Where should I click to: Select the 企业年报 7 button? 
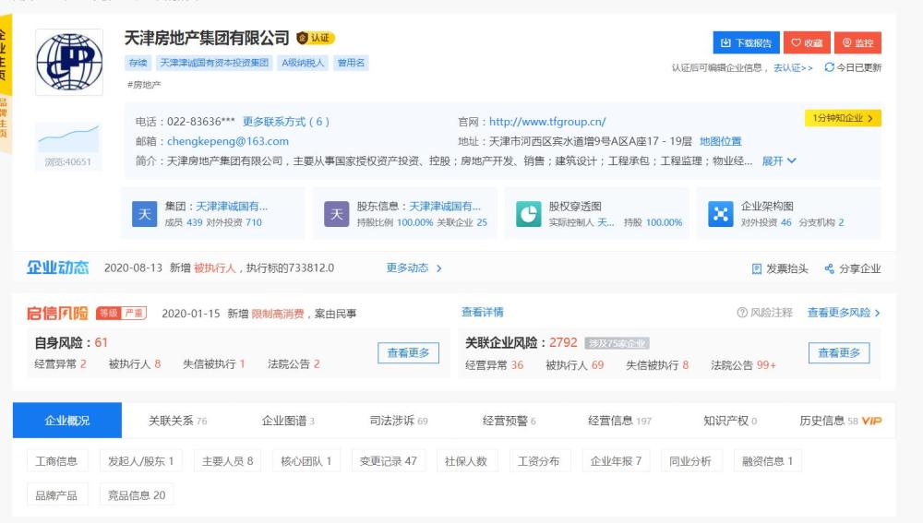[616, 461]
